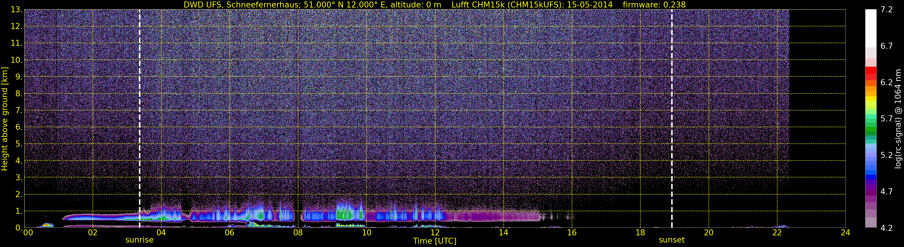Viewport: 904px width, 247px height.
Task: Click the 'Lufft CHM15k (CHM15kUFS): 15-05-2014' title text
Action: (532, 4)
